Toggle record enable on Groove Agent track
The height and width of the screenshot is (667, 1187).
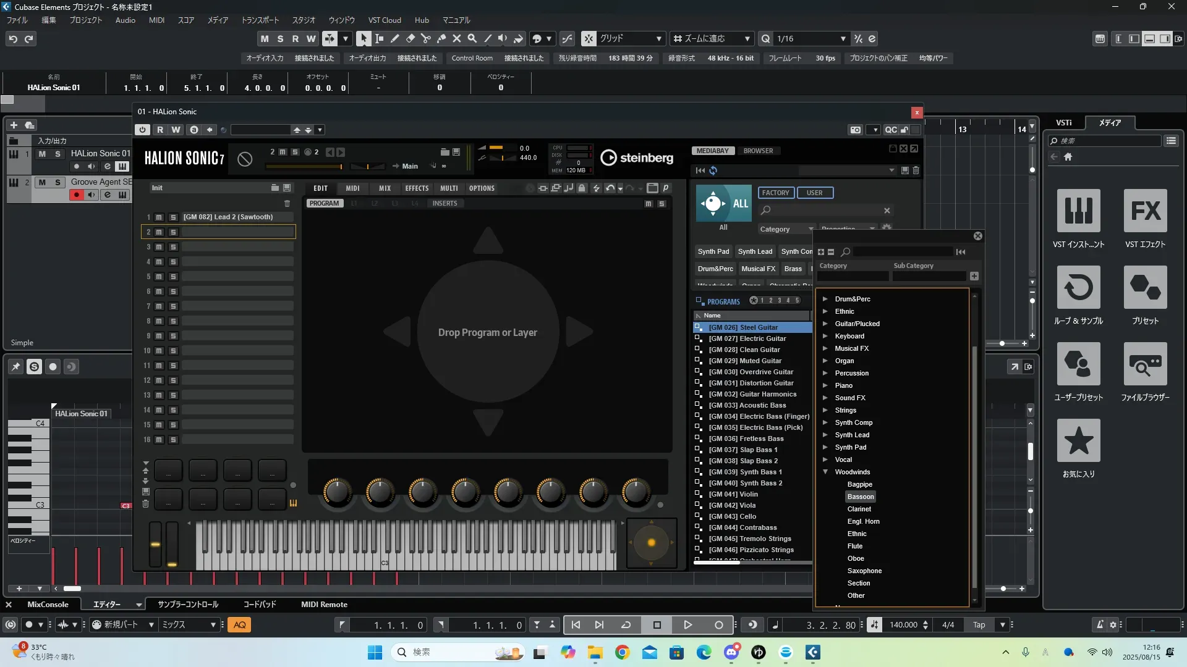pos(77,195)
